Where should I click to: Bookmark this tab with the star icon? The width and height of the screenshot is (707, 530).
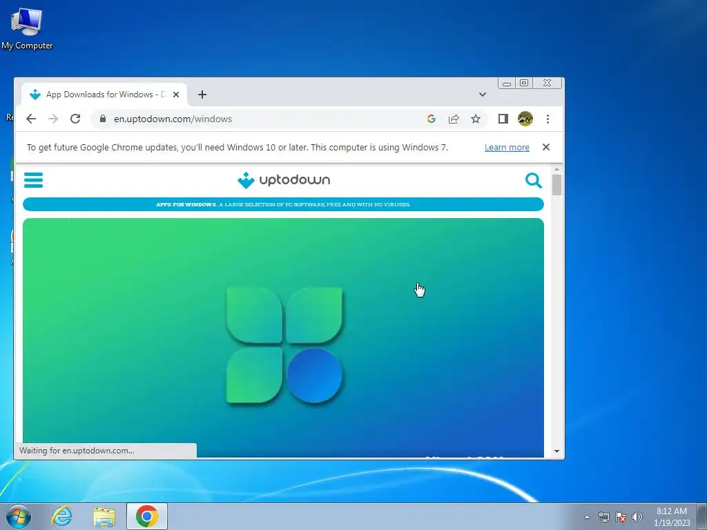coord(476,119)
